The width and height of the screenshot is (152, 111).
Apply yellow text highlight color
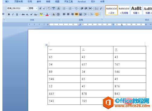coord(41,14)
